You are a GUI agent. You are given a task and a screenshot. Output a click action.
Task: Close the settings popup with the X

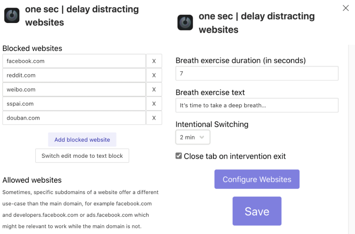pyautogui.click(x=345, y=8)
